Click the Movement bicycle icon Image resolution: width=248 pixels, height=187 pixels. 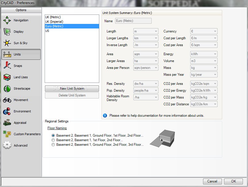click(7, 100)
